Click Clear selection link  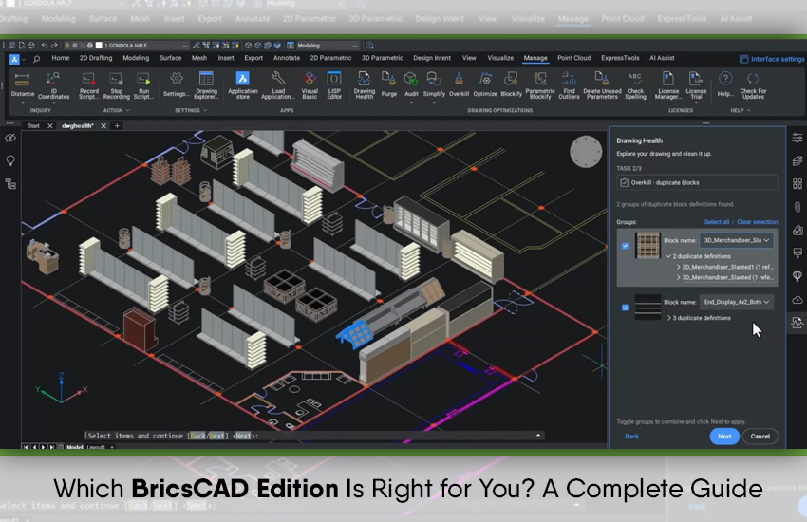click(x=757, y=222)
